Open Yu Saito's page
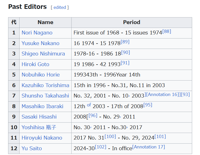 pyautogui.click(x=32, y=148)
